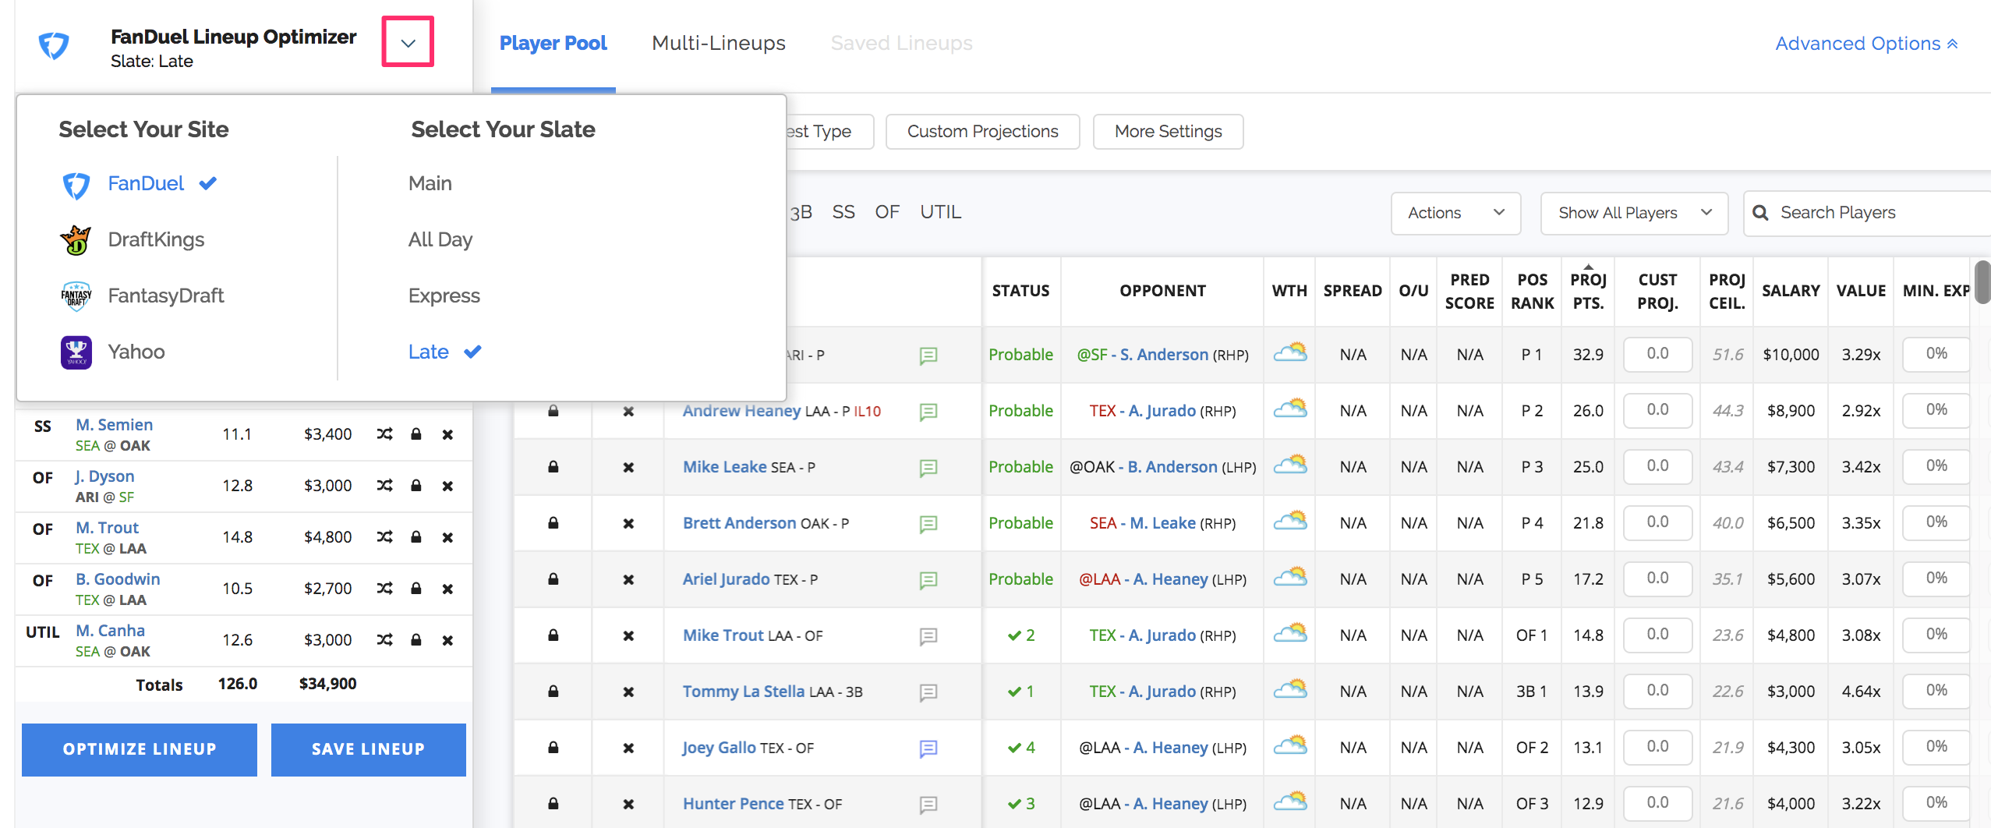Image resolution: width=1991 pixels, height=828 pixels.
Task: Swap J. Dyson shuffle icon
Action: [x=384, y=486]
